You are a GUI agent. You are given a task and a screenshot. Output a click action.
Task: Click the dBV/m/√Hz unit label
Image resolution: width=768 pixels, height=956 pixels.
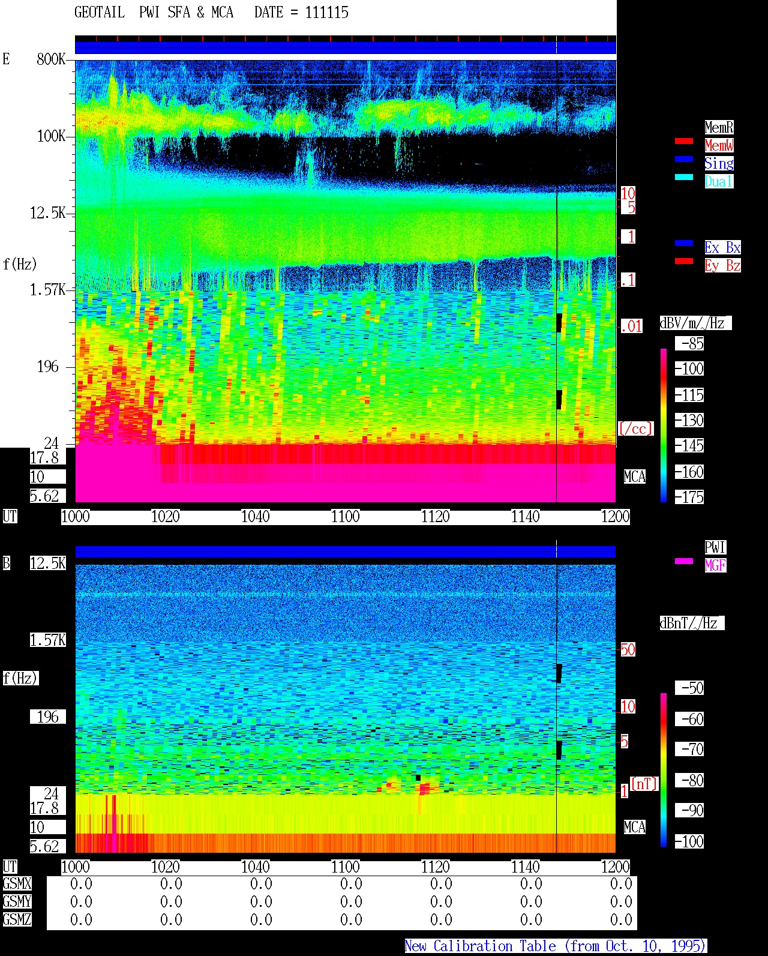pyautogui.click(x=695, y=323)
